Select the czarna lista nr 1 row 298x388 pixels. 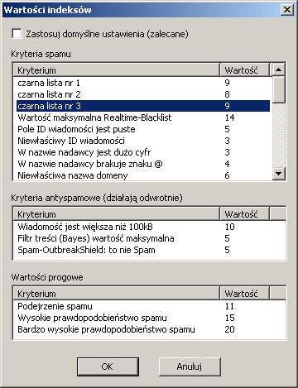[x=143, y=83]
